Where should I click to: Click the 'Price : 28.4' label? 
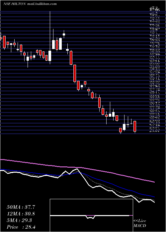[x=21, y=227]
